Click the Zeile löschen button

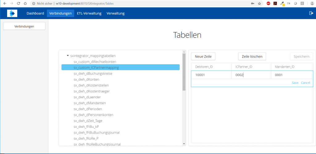pos(252,57)
